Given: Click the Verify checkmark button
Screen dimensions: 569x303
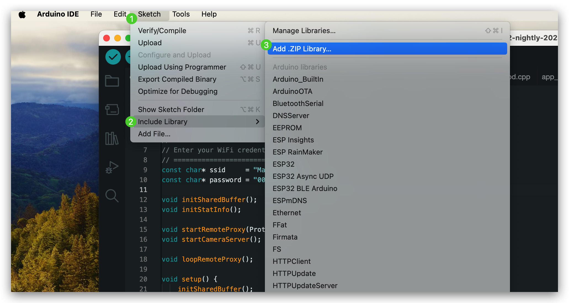Looking at the screenshot, I should 113,57.
